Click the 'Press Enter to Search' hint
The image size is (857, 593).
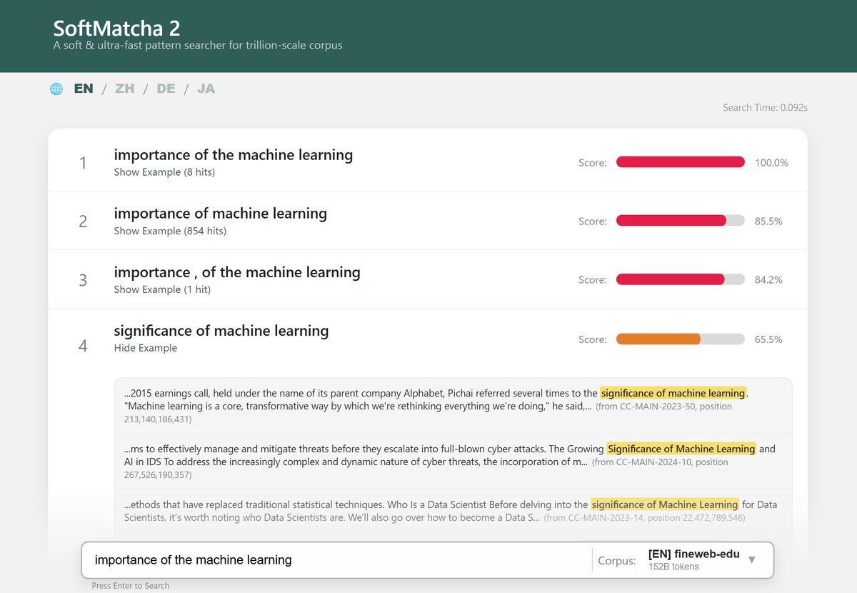(131, 585)
